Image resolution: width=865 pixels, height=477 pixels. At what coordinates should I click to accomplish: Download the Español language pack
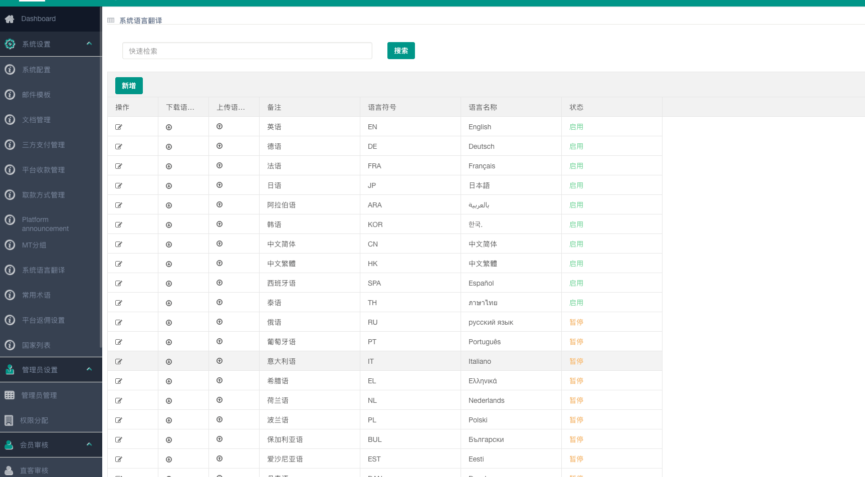coord(169,284)
